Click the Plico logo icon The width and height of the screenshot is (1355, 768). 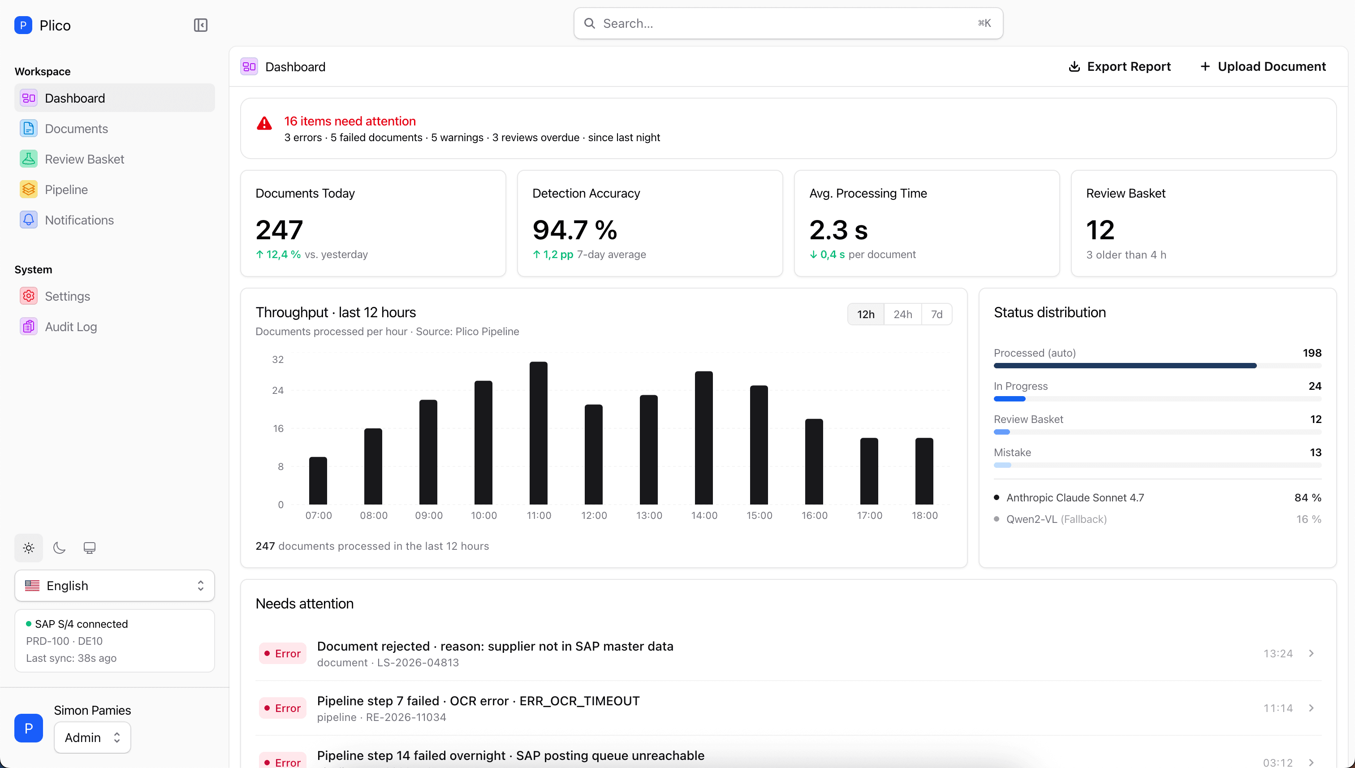point(23,26)
